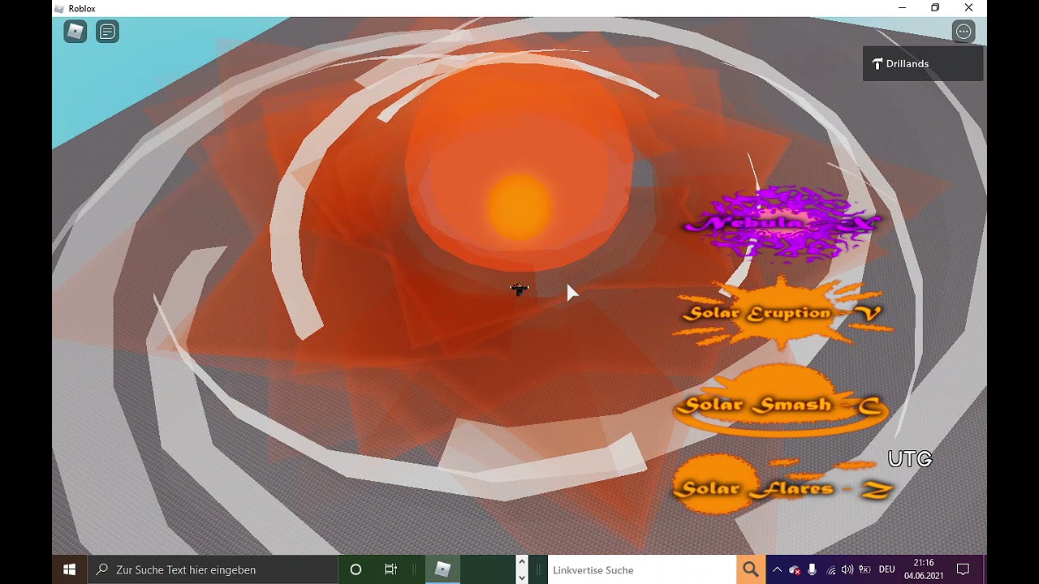Click the Linkvertise Suche search field
Viewport: 1039px width, 584px height.
point(642,570)
